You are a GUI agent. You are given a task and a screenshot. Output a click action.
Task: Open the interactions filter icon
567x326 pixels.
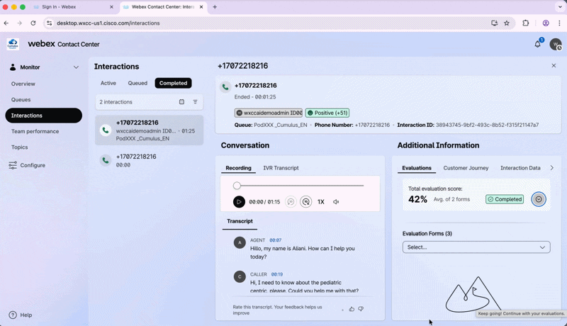click(196, 102)
